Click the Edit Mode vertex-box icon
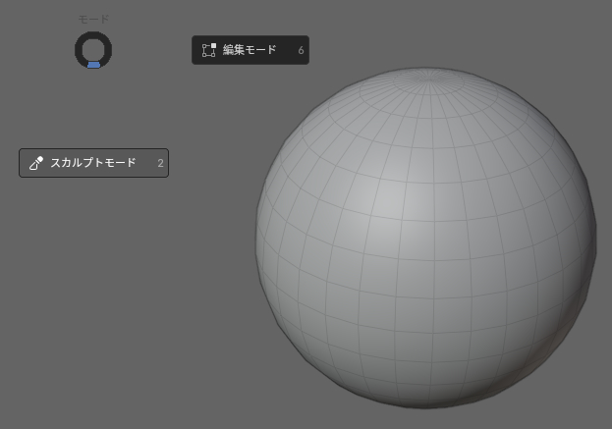The width and height of the screenshot is (612, 429). [x=208, y=50]
